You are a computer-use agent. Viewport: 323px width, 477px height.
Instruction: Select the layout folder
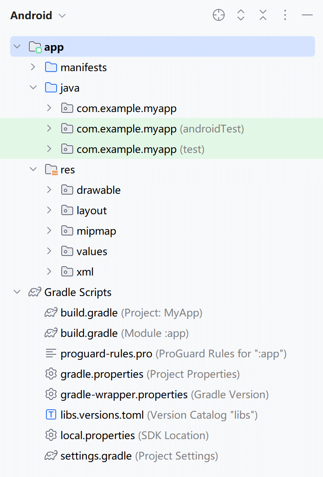click(x=91, y=211)
